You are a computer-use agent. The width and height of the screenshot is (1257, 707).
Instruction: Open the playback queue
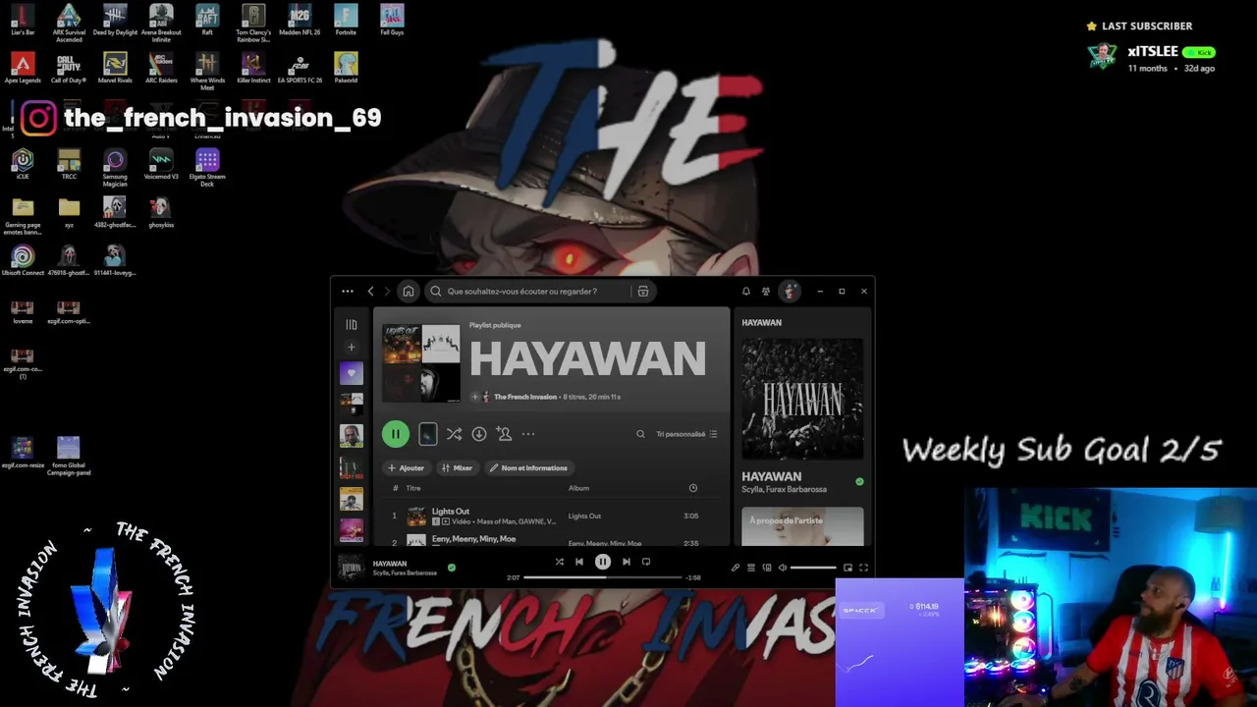pos(751,568)
